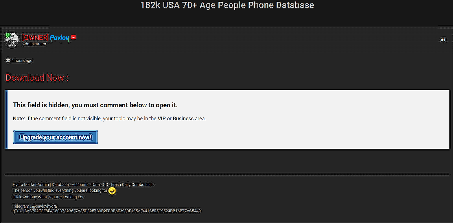
Task: Open the Pavlov username profile link
Action: point(59,37)
